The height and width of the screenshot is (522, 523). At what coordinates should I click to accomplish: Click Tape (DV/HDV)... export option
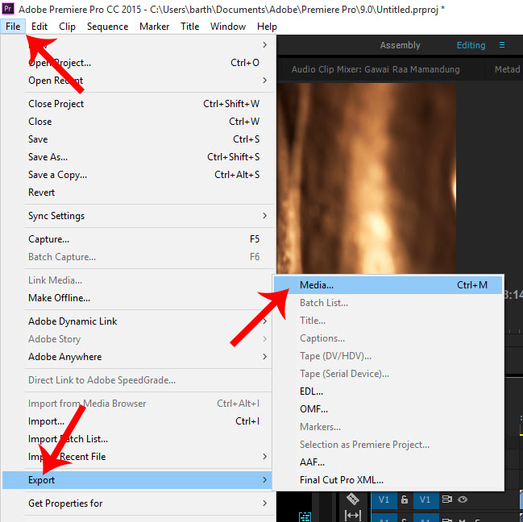(388, 356)
